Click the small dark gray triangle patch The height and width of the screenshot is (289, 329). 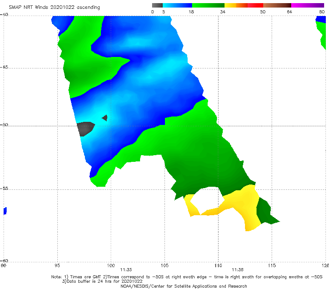point(105,118)
